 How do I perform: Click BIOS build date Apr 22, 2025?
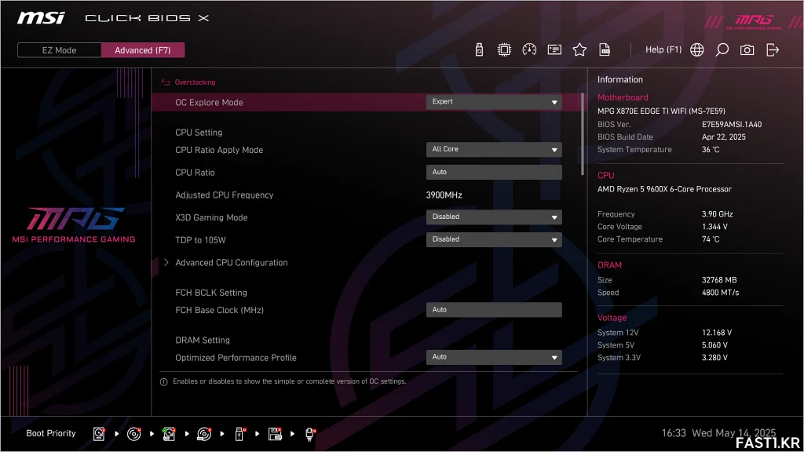pos(723,137)
